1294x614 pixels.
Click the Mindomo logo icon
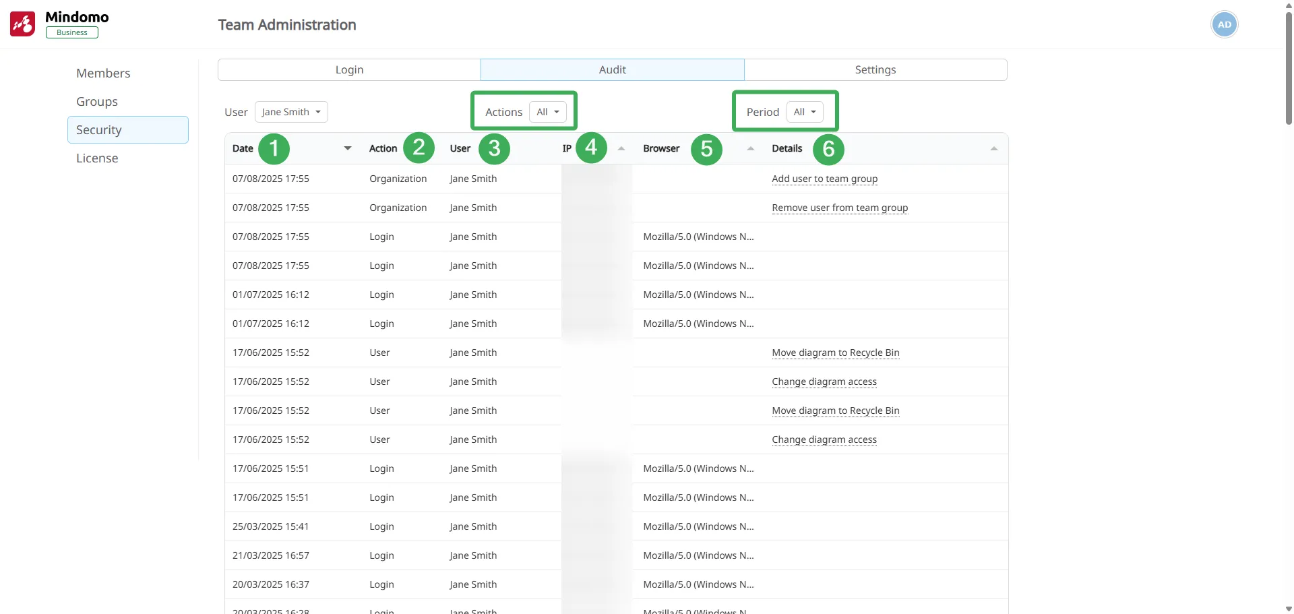(x=22, y=24)
